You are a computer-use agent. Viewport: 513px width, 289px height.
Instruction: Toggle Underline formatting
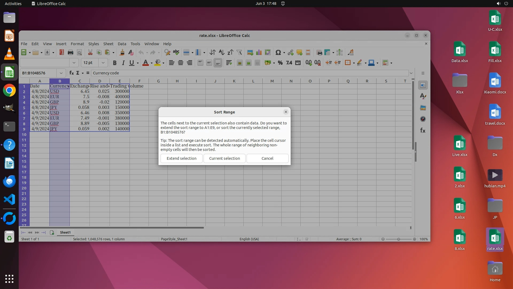pyautogui.click(x=131, y=63)
